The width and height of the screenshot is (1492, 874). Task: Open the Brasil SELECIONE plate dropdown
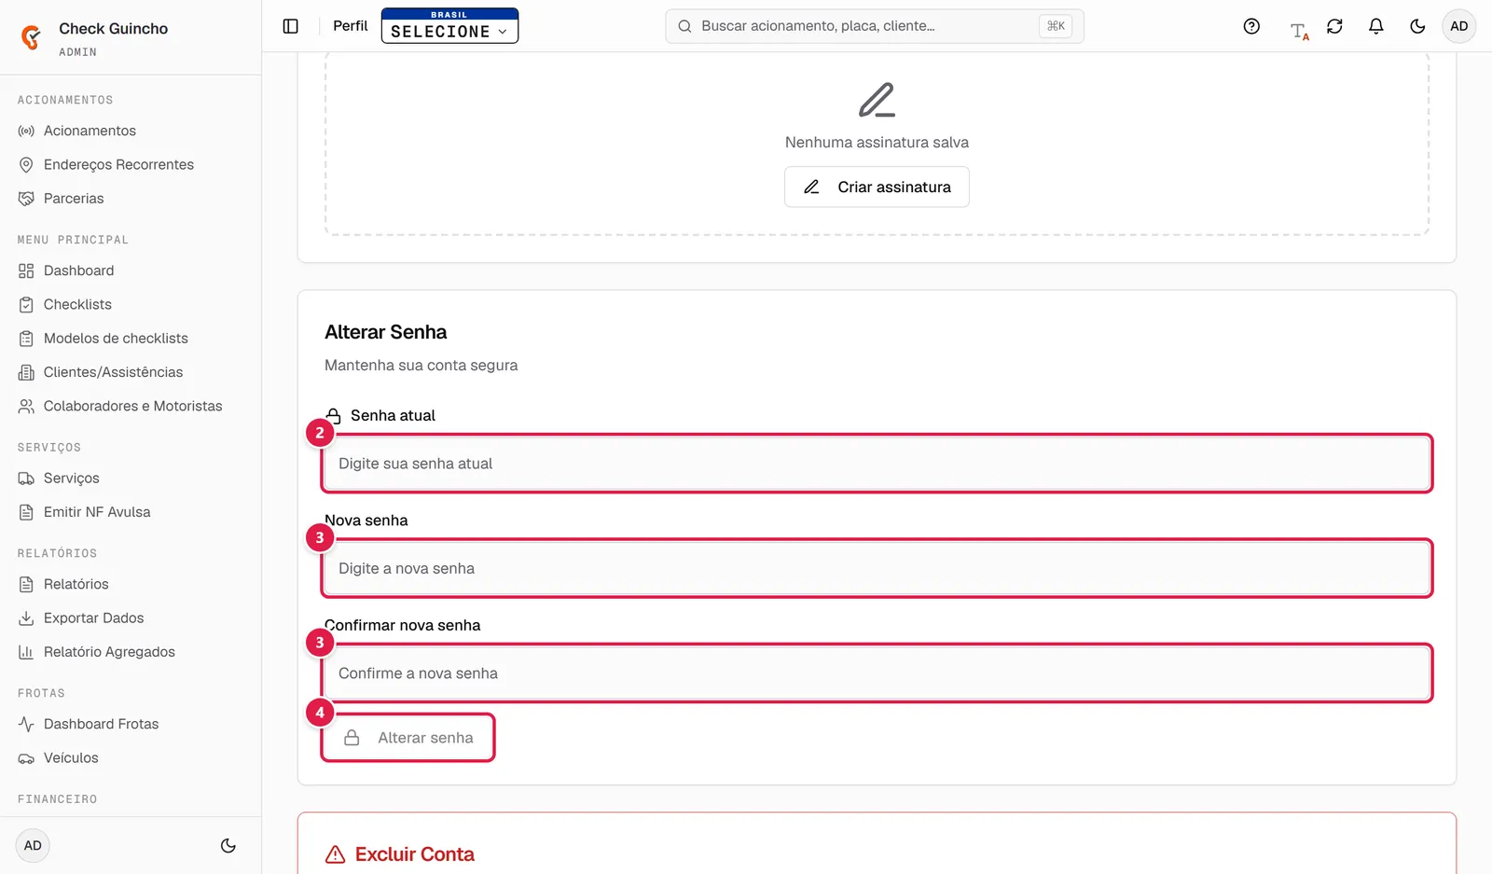coord(449,26)
